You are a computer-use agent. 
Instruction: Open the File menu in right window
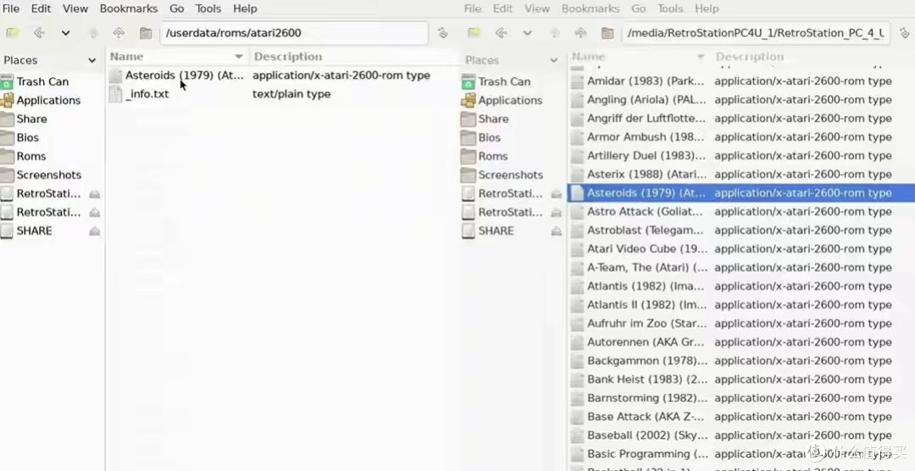[473, 8]
